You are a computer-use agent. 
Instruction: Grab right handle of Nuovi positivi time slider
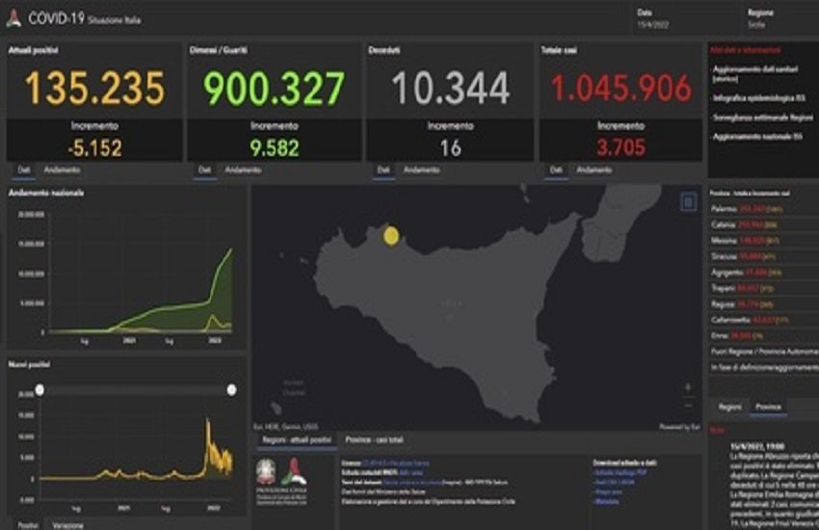click(x=231, y=389)
